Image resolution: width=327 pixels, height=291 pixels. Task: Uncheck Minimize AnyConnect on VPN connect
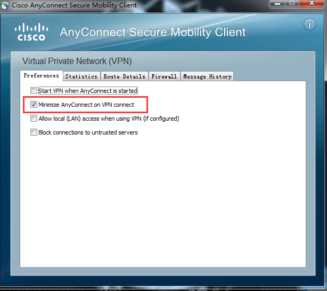click(34, 105)
